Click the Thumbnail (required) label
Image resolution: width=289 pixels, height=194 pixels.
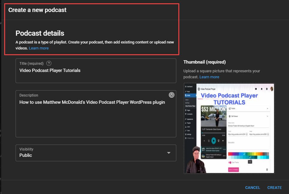point(204,62)
